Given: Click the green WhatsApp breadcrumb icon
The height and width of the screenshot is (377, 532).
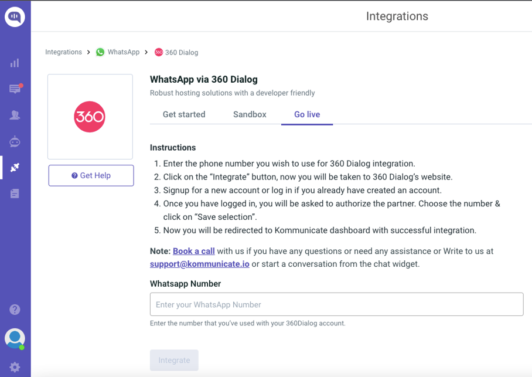Looking at the screenshot, I should 100,52.
